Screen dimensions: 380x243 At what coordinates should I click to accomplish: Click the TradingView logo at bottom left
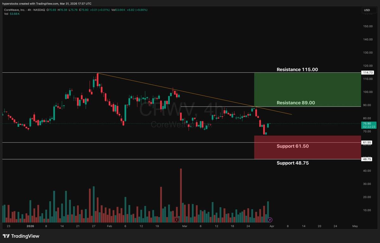(21, 236)
